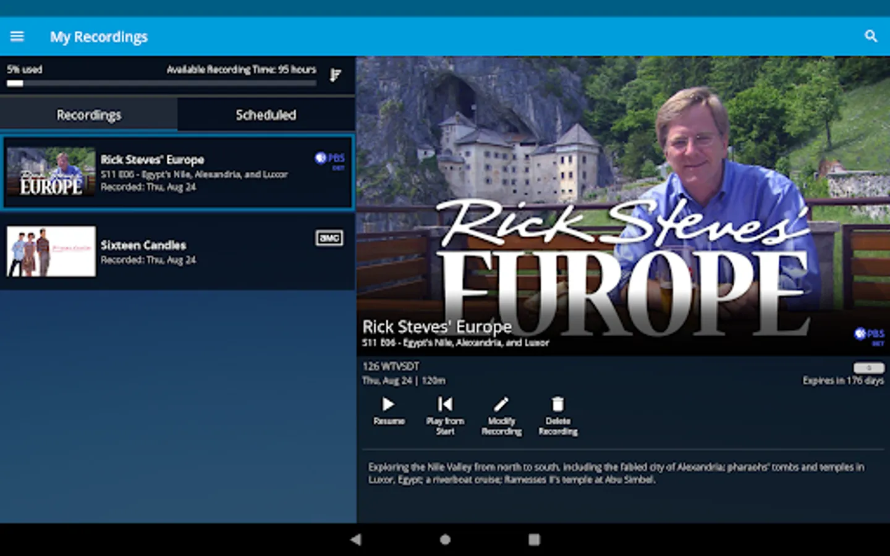Click the '126 WTVSDT' channel text
This screenshot has height=556, width=890.
click(x=391, y=366)
